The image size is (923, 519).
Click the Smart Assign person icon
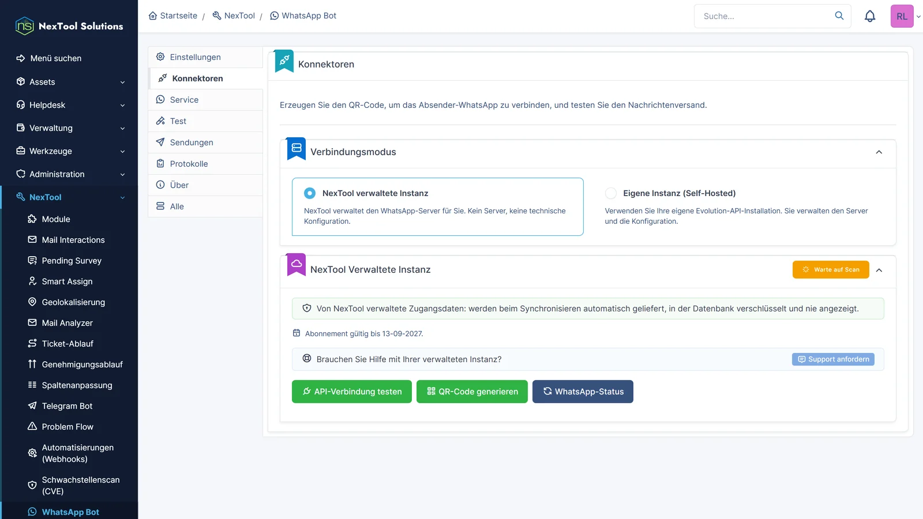32,281
